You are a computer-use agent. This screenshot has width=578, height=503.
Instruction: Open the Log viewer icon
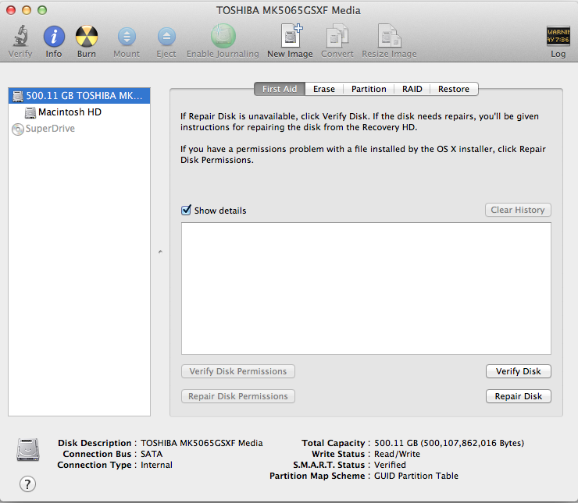558,37
